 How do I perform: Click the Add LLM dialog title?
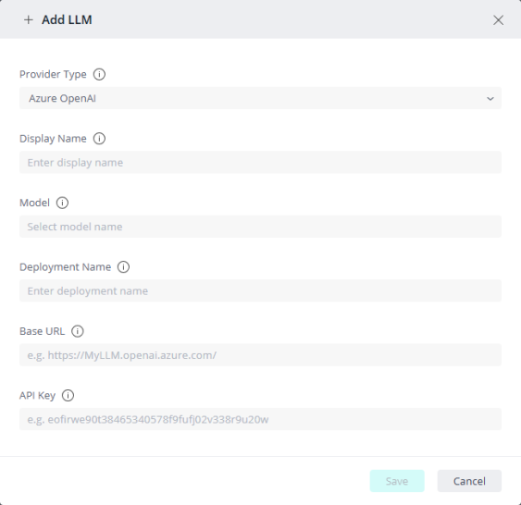67,20
